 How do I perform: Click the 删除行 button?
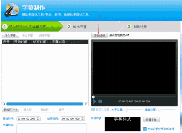(45, 110)
